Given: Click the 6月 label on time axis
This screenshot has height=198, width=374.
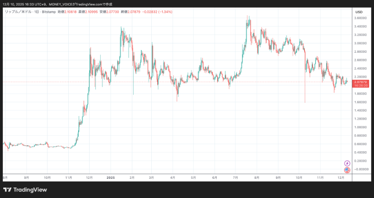Looking at the screenshot, I should tap(215, 178).
